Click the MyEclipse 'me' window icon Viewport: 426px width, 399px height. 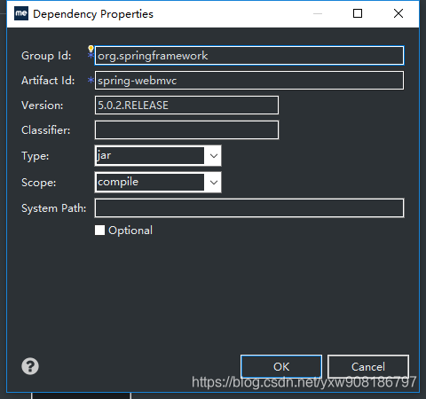(21, 13)
